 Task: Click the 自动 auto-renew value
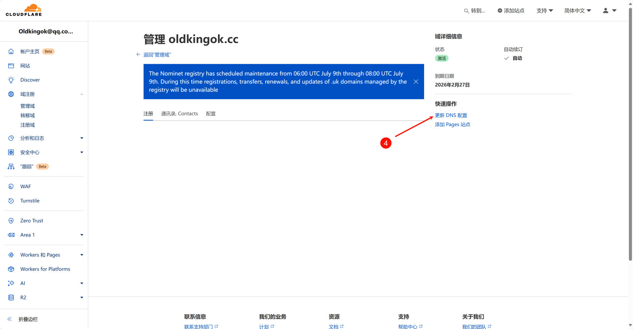click(517, 58)
